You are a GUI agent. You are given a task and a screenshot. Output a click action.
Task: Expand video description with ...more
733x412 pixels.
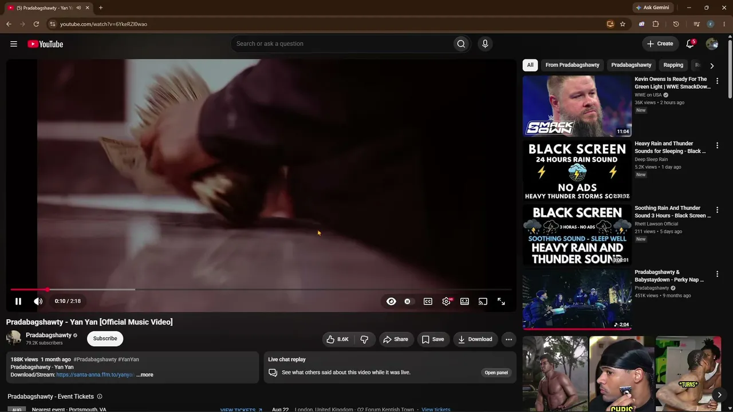[145, 375]
